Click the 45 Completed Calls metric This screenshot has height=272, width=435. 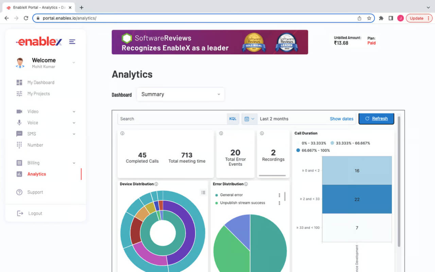(142, 158)
